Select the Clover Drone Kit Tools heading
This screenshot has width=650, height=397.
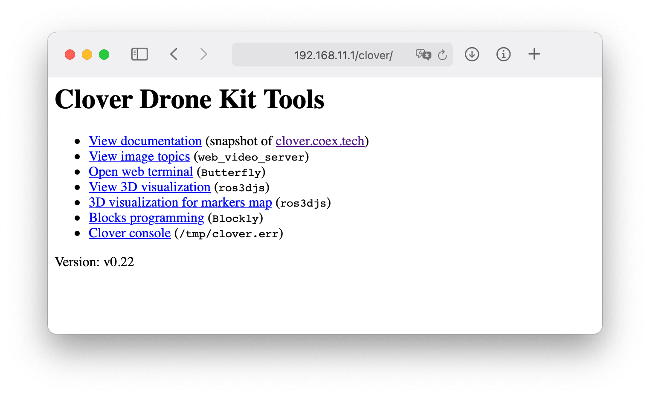(189, 99)
